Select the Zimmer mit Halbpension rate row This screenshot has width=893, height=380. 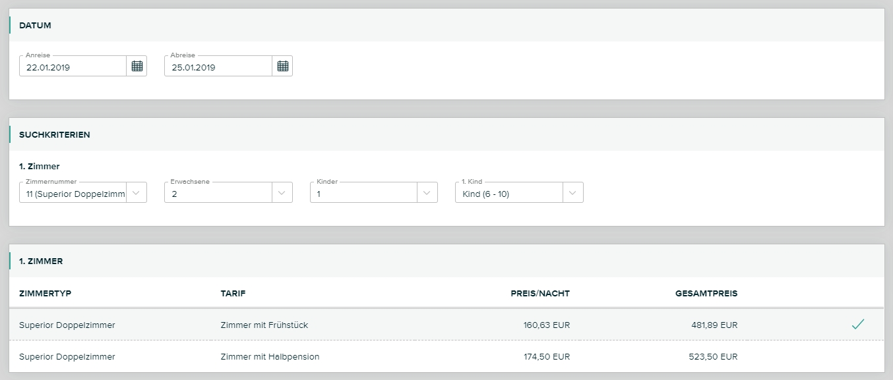click(270, 356)
